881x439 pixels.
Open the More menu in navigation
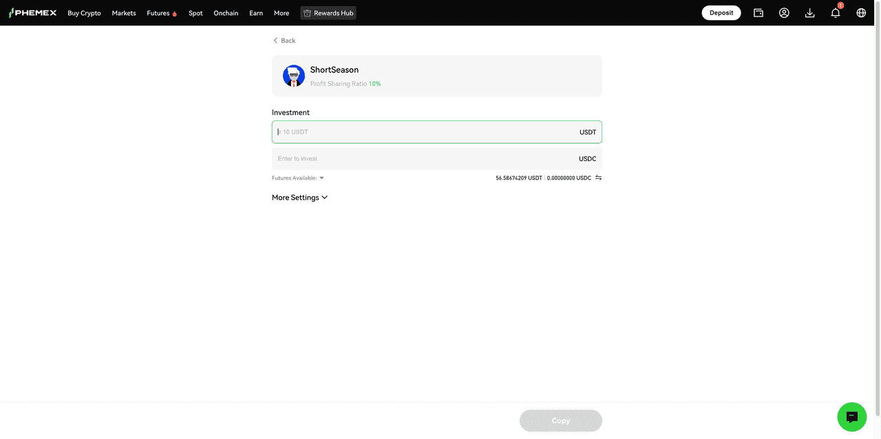coord(282,13)
